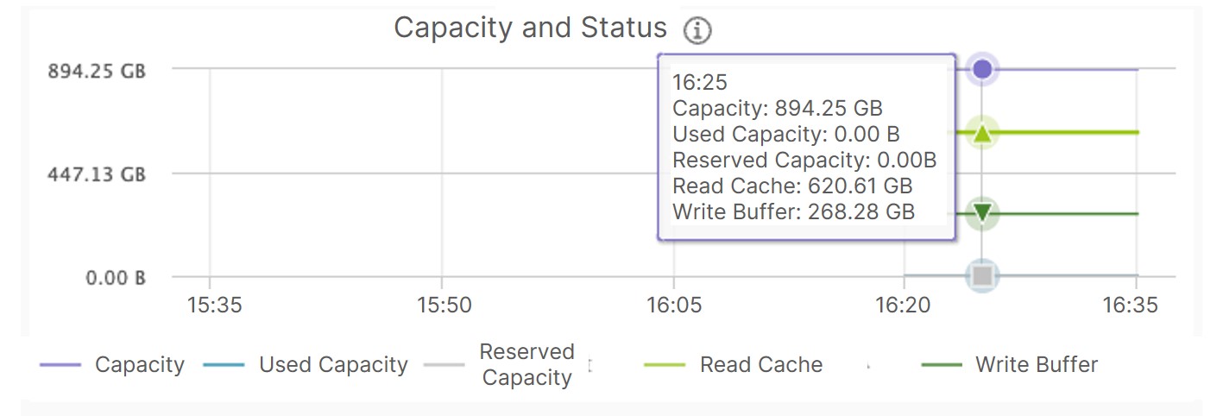
Task: Click the blue line swatch for Used Capacity
Action: point(224,366)
